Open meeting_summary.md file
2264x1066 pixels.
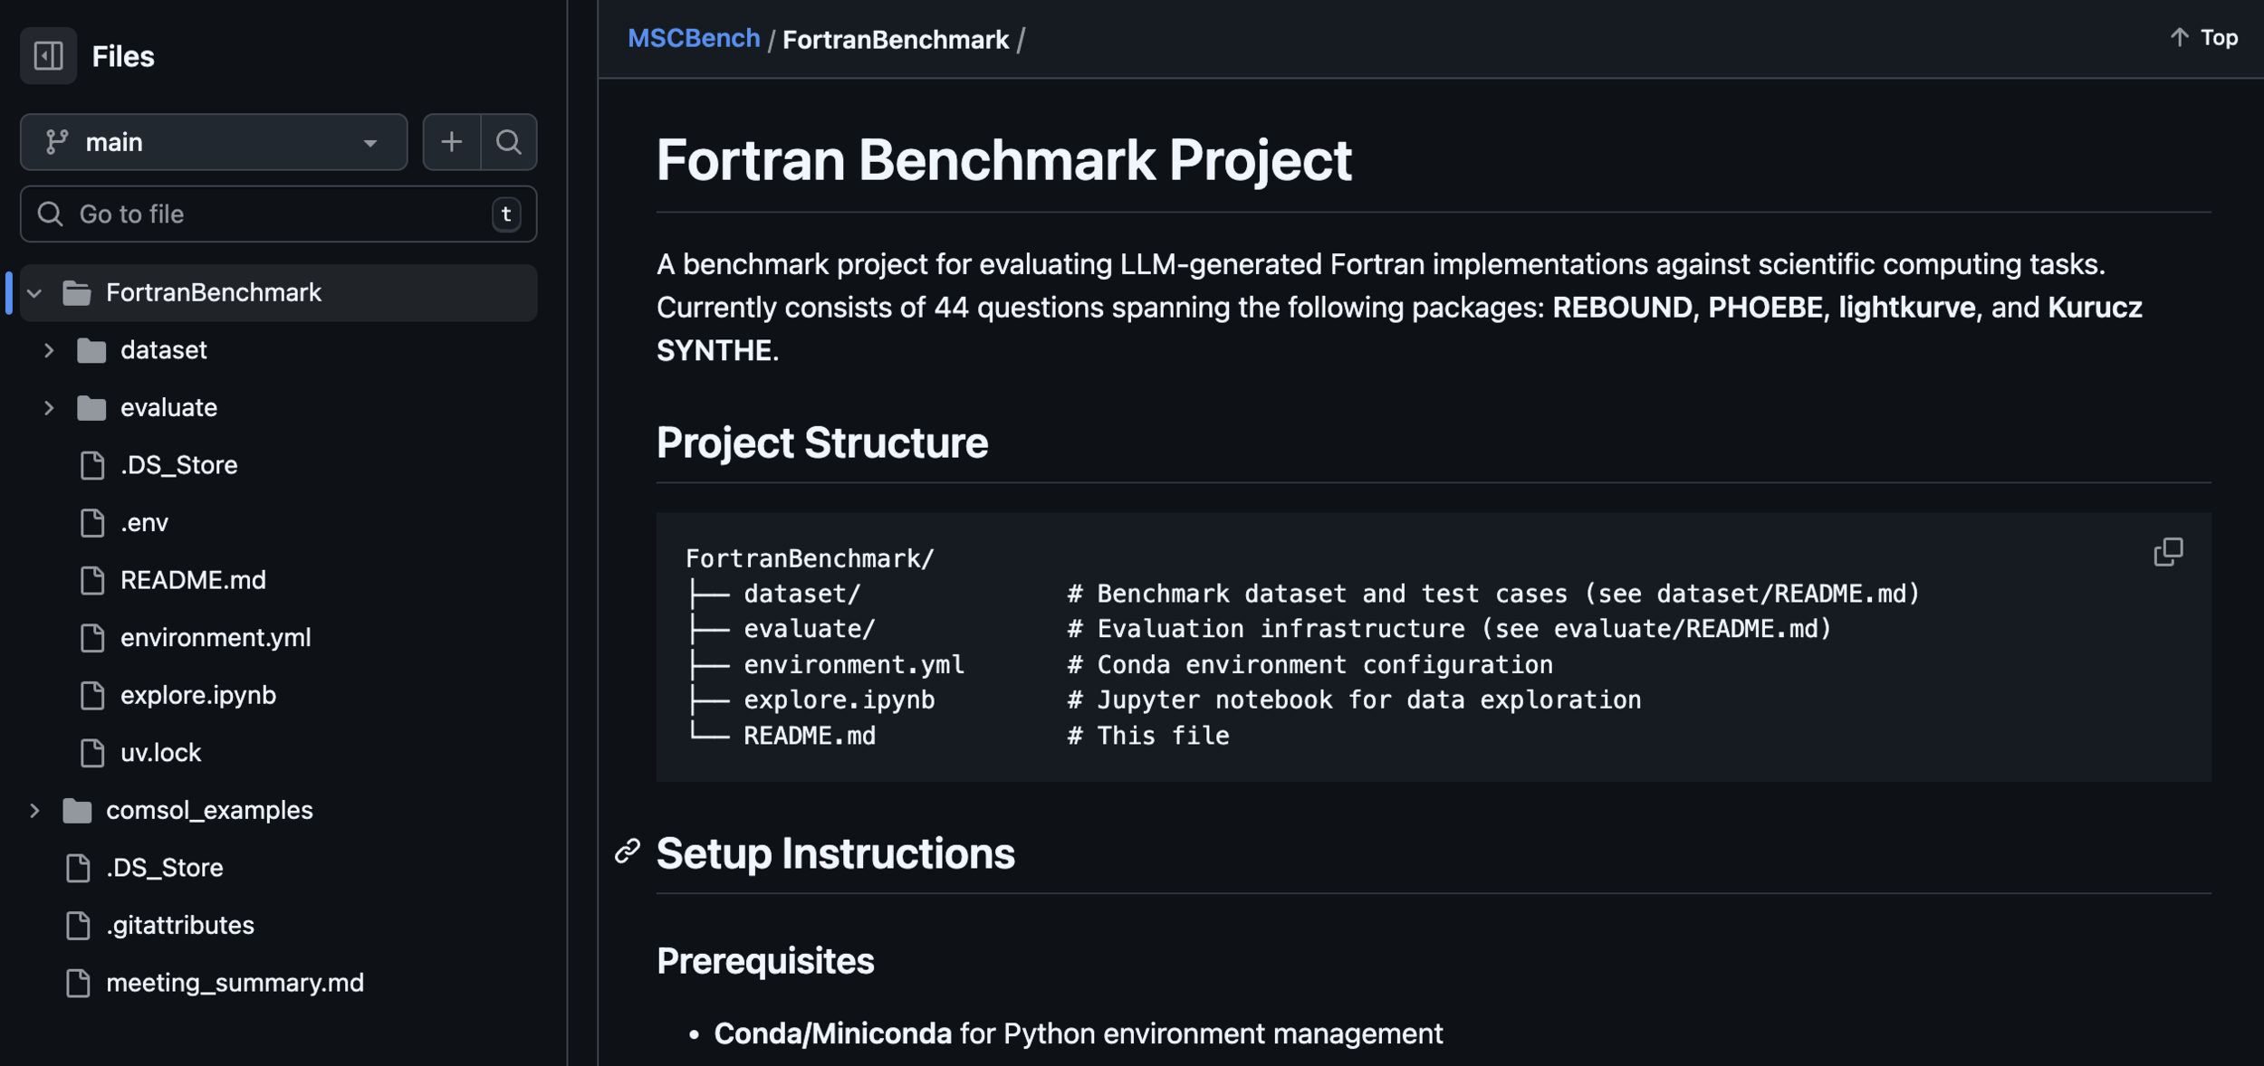point(235,983)
